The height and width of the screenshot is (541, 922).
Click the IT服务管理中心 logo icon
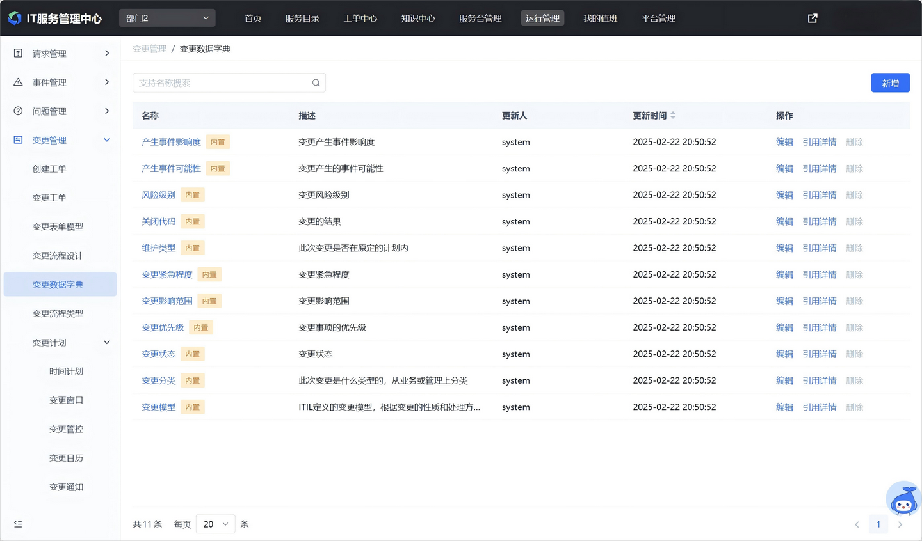[x=15, y=19]
